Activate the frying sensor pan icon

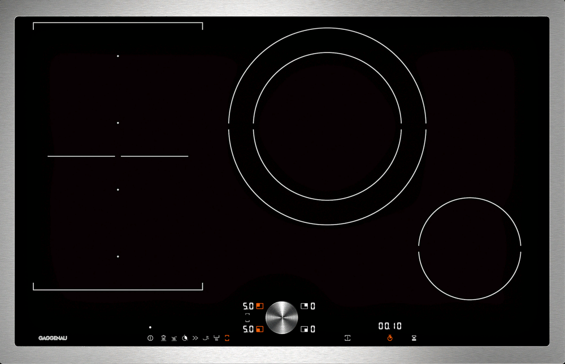pyautogui.click(x=174, y=338)
